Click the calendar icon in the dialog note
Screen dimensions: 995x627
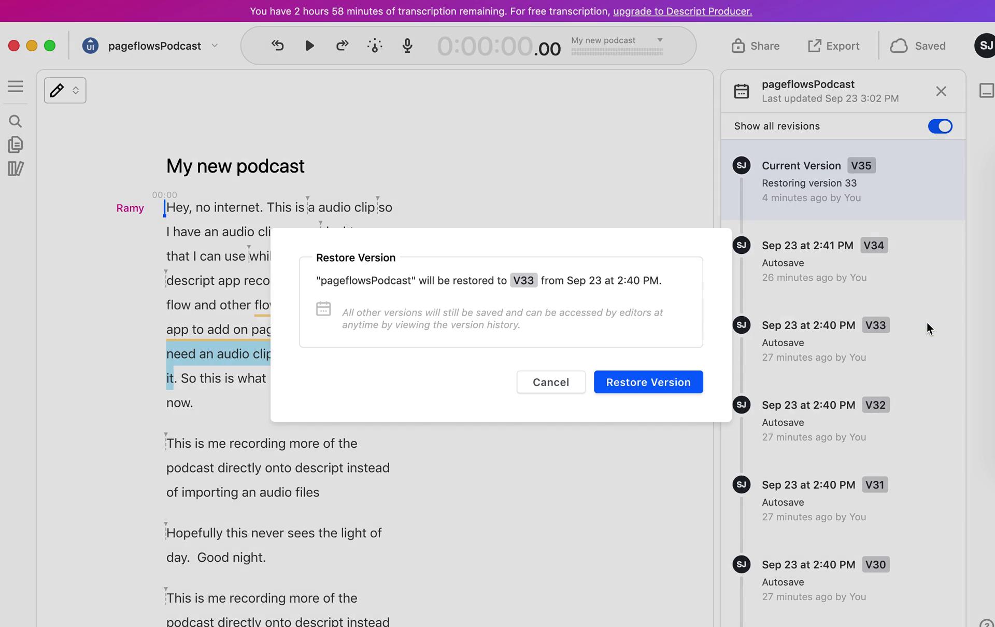pos(323,309)
